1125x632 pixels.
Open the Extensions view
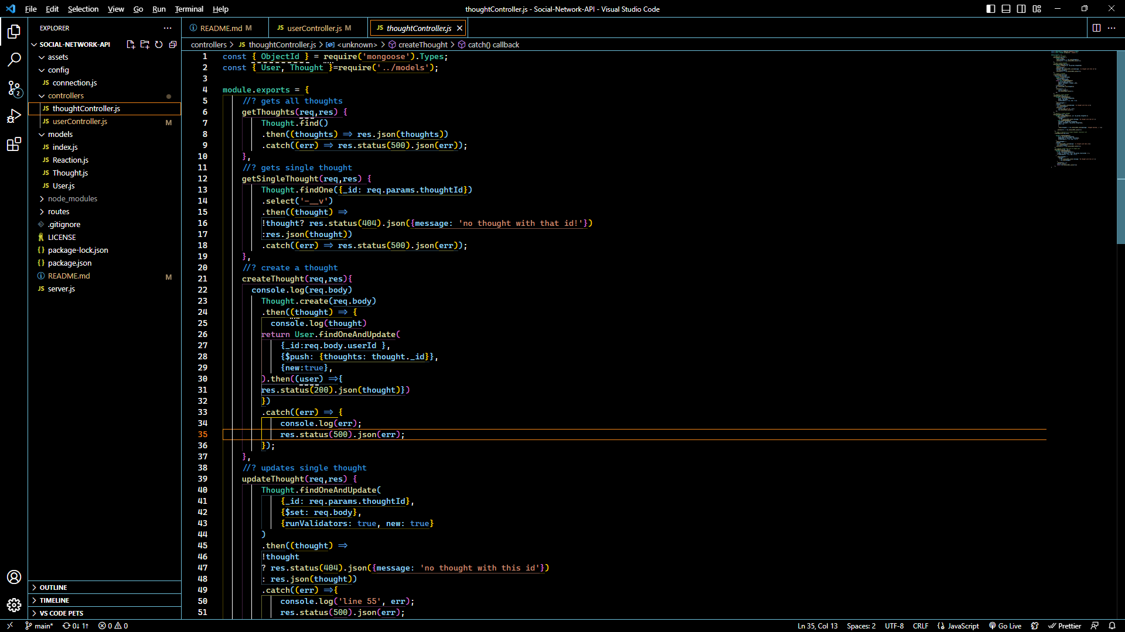coord(14,145)
